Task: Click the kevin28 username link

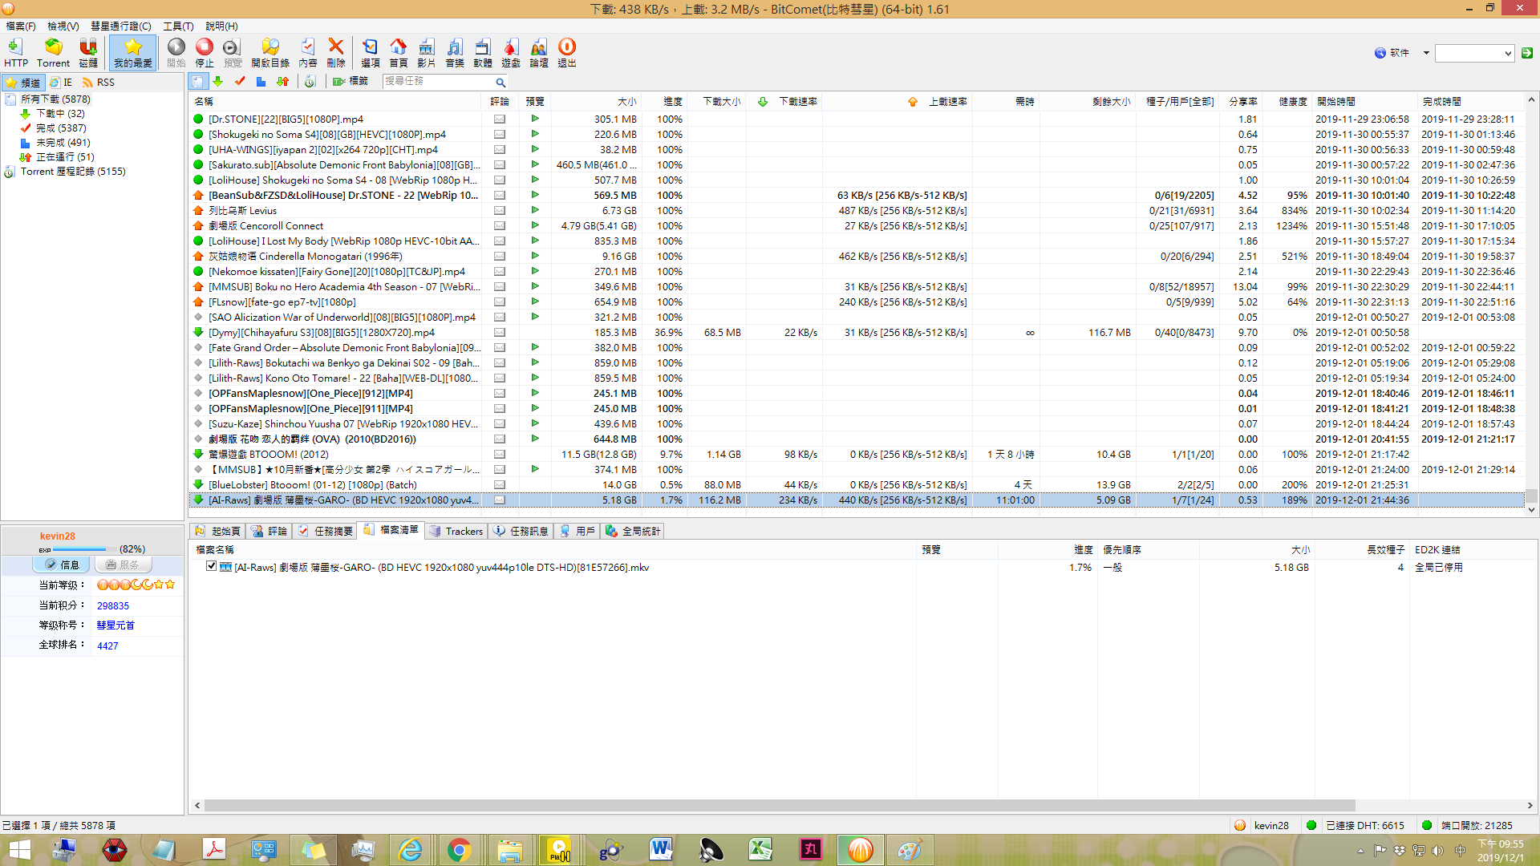Action: pyautogui.click(x=58, y=536)
